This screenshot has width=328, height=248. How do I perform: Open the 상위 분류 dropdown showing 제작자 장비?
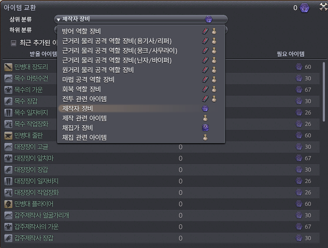(141, 19)
